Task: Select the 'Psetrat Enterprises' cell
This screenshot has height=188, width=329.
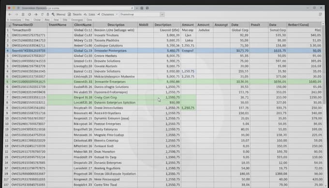Action: [x=116, y=124]
